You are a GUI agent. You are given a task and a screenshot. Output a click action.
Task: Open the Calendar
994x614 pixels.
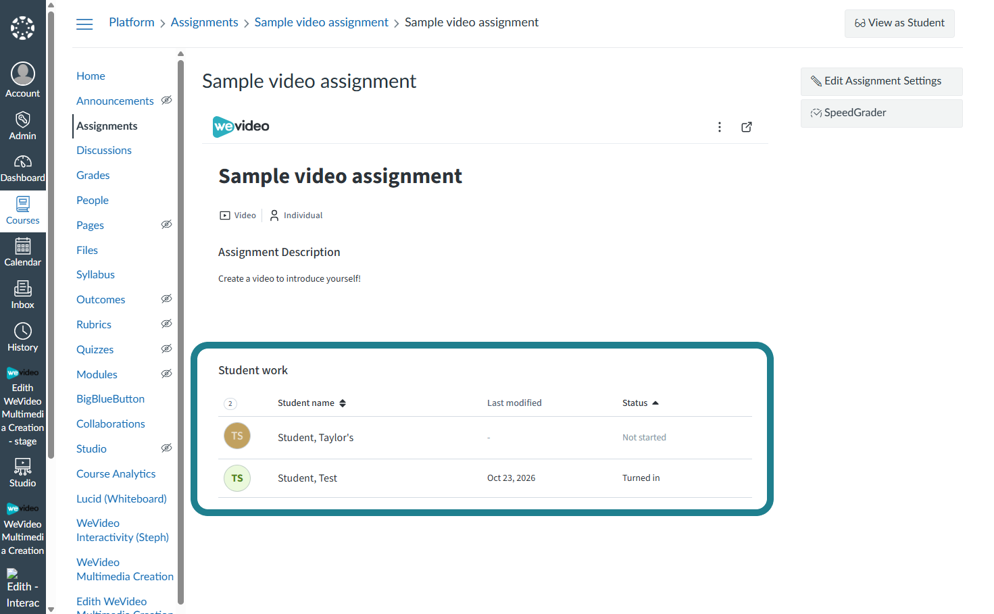point(23,253)
